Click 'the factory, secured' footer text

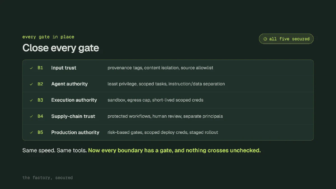click(48, 178)
